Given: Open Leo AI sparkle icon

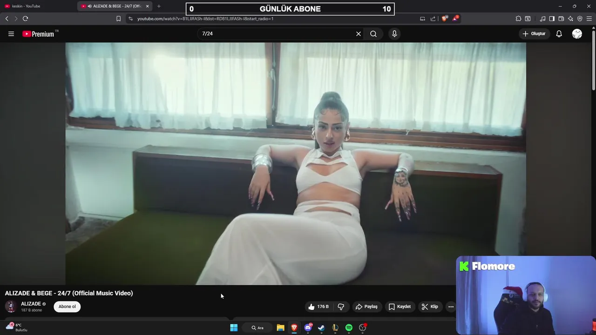Looking at the screenshot, I should 570,19.
